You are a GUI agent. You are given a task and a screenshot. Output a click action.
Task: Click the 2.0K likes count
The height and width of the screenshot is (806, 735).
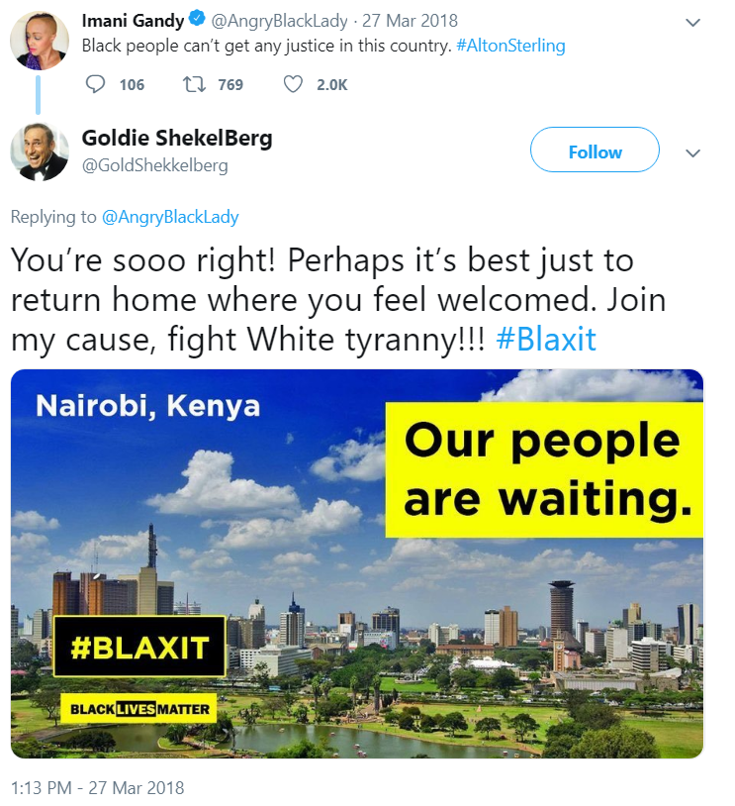[331, 85]
